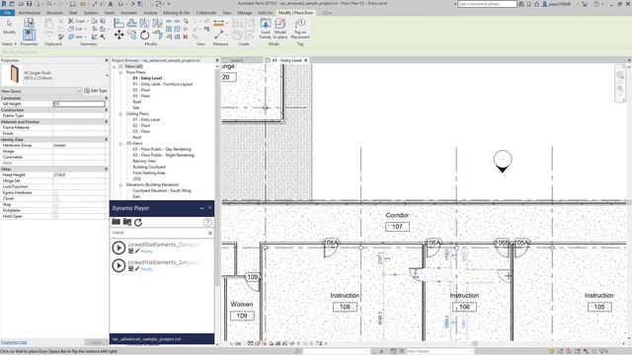Click the Save icon in quick access toolbar
632x355 pixels.
[x=29, y=4]
